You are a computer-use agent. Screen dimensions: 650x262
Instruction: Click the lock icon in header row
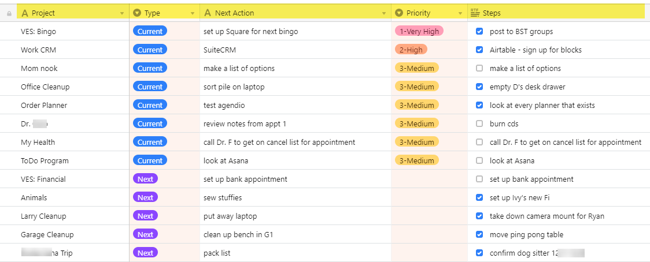pos(8,13)
